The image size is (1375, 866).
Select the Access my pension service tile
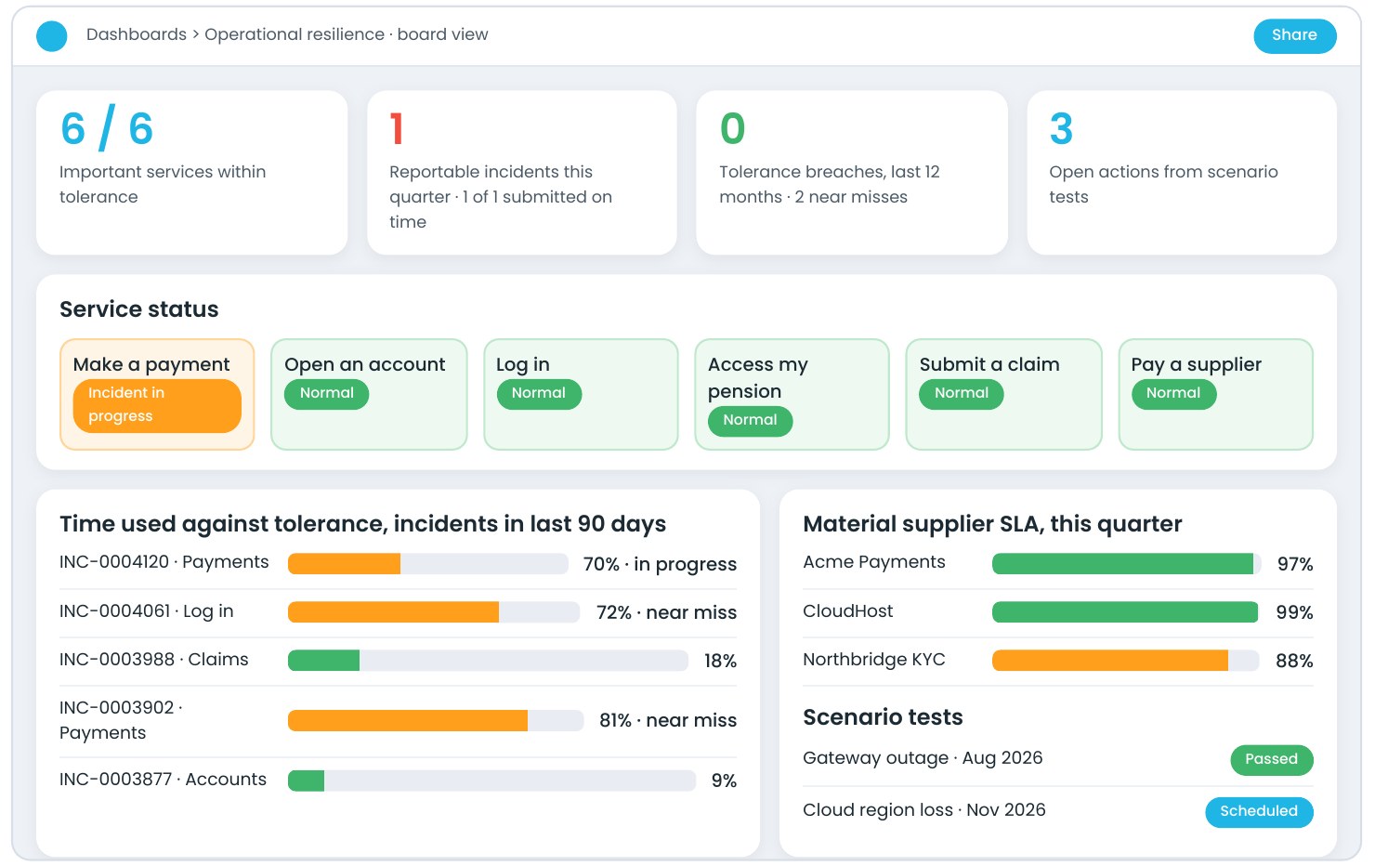[792, 394]
